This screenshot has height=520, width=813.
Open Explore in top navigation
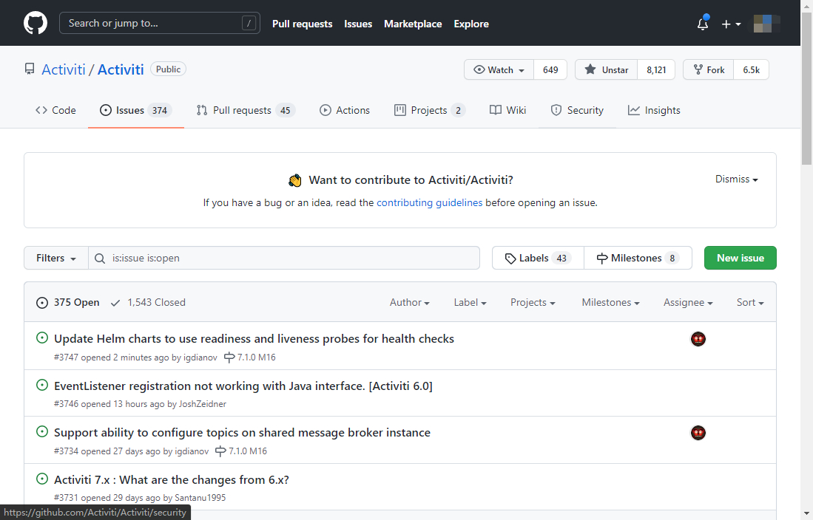point(471,24)
